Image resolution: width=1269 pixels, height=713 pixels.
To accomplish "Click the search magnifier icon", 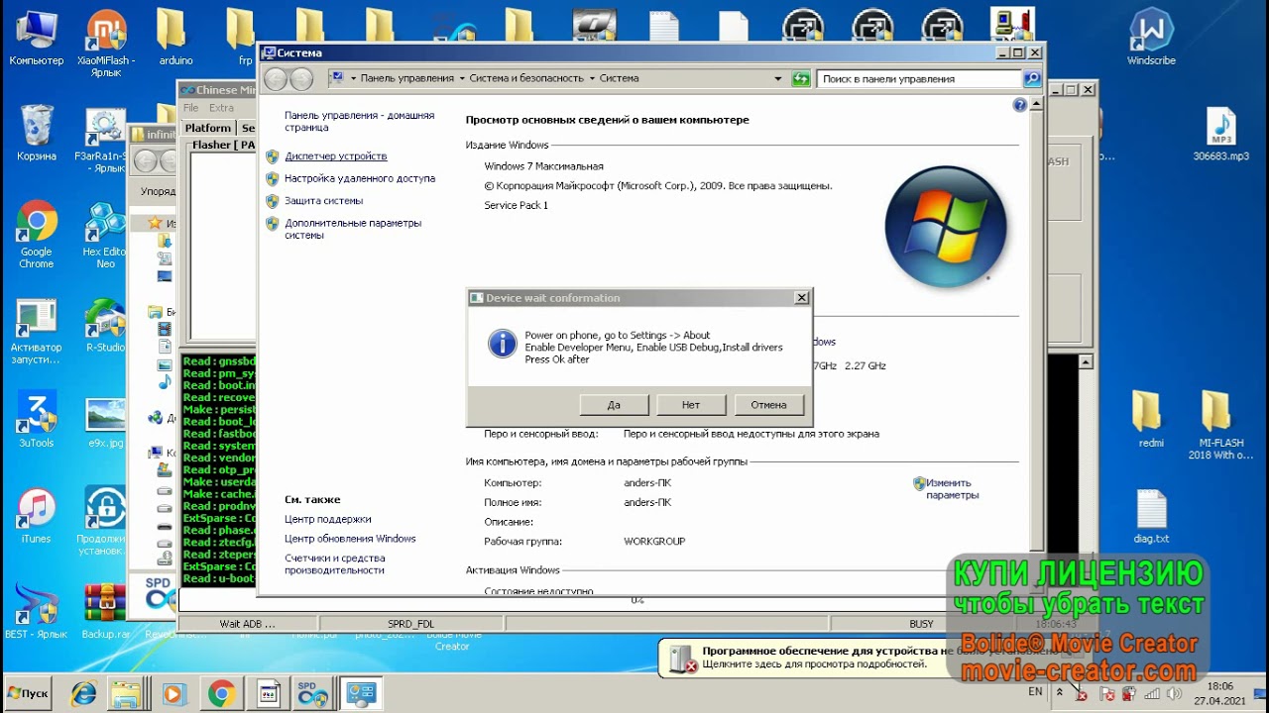I will 1032,79.
